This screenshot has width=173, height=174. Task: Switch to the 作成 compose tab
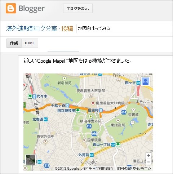14,43
